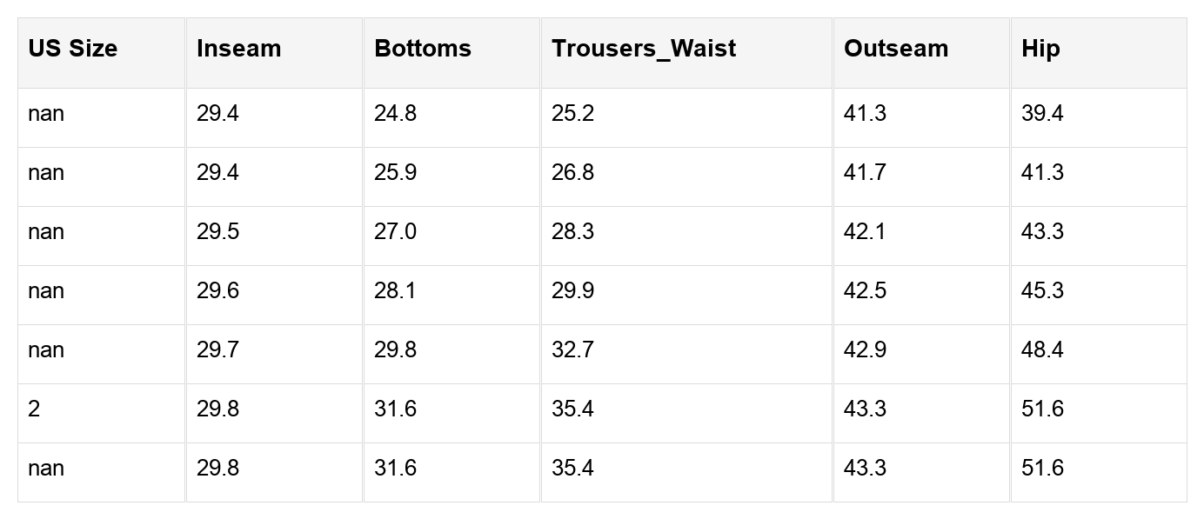
Task: Select the Trousers_Waist value 26.8
Action: pos(573,173)
